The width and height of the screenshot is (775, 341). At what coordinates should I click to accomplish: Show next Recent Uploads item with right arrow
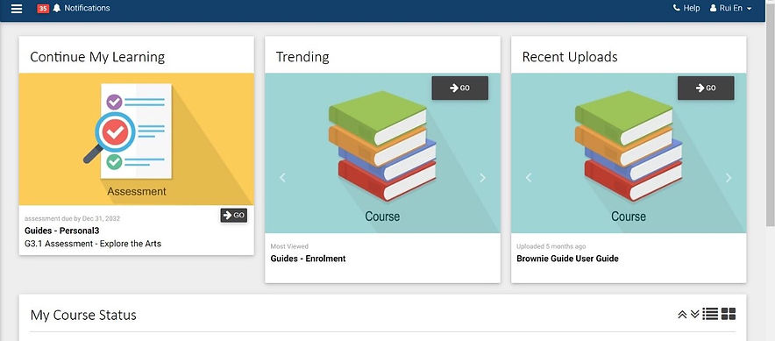[x=729, y=178]
